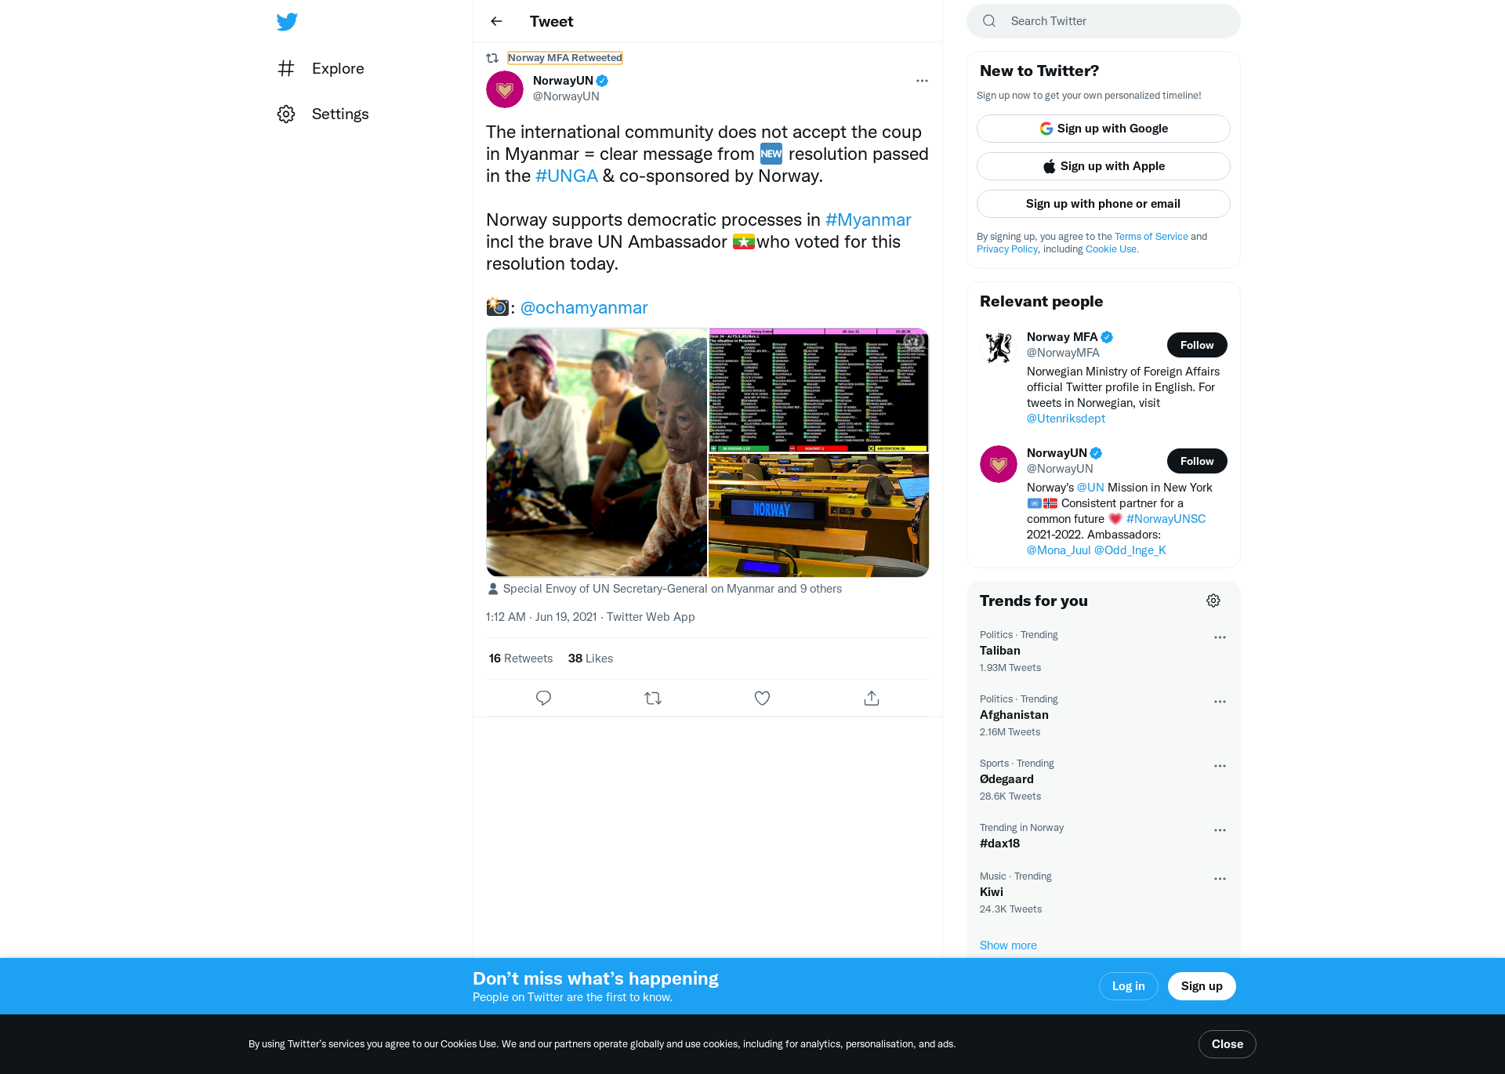Open the share tweet icon
This screenshot has width=1505, height=1074.
click(872, 698)
